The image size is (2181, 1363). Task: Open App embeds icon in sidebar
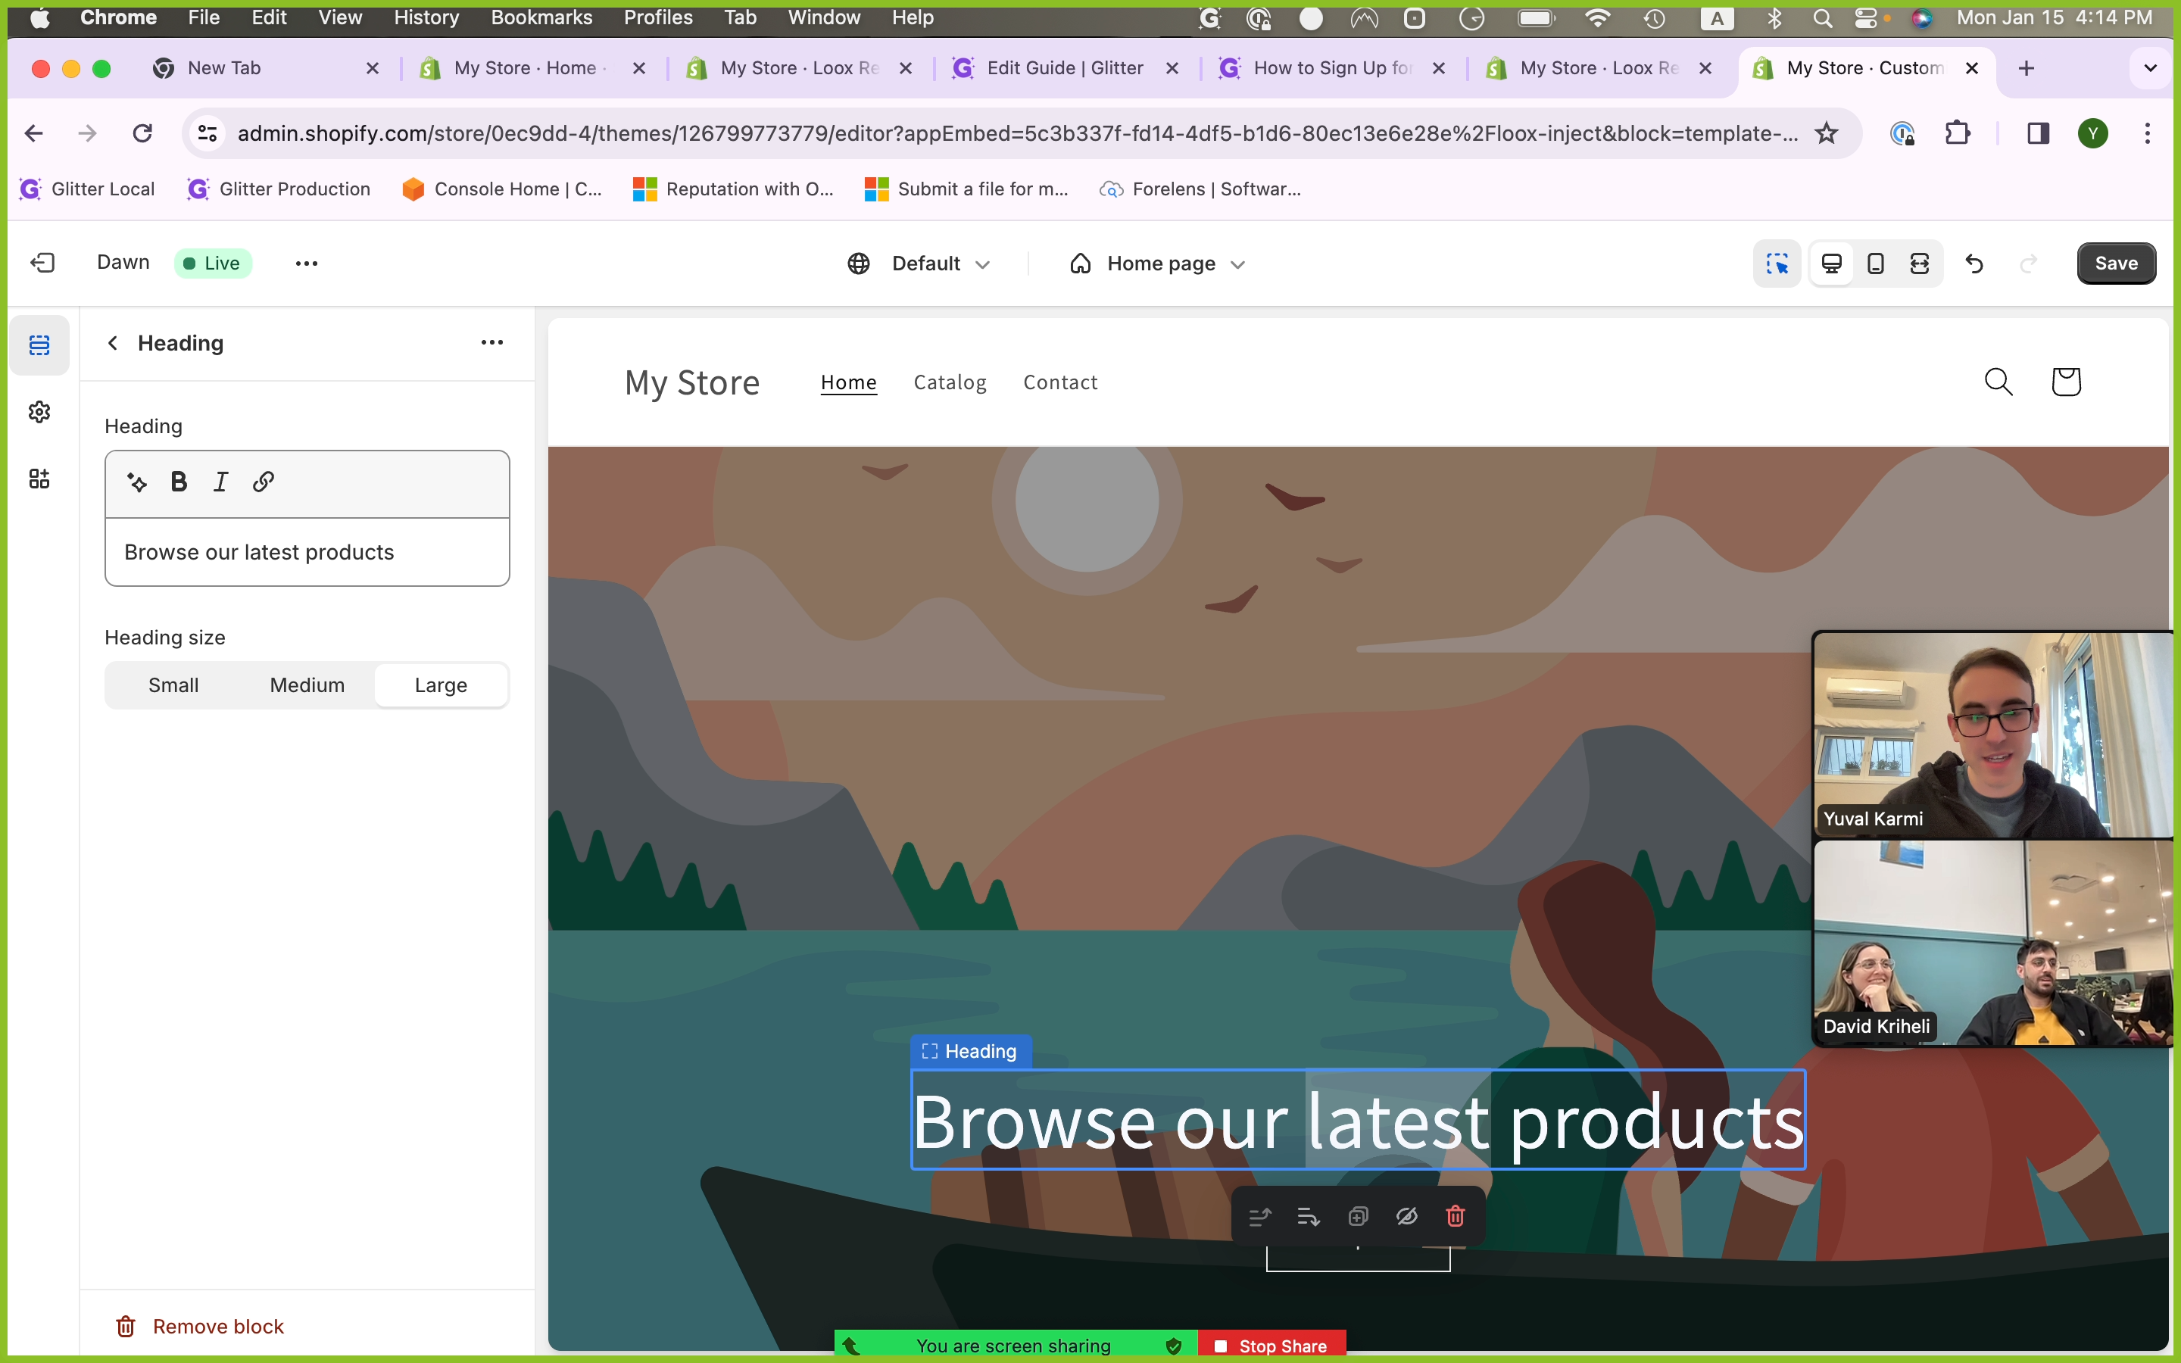39,479
